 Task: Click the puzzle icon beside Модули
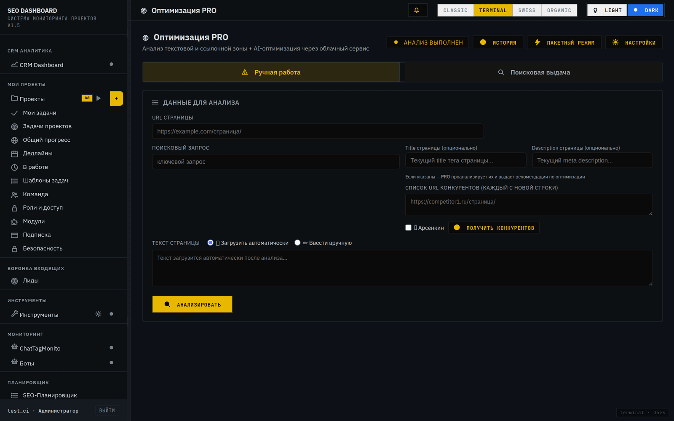pyautogui.click(x=14, y=221)
